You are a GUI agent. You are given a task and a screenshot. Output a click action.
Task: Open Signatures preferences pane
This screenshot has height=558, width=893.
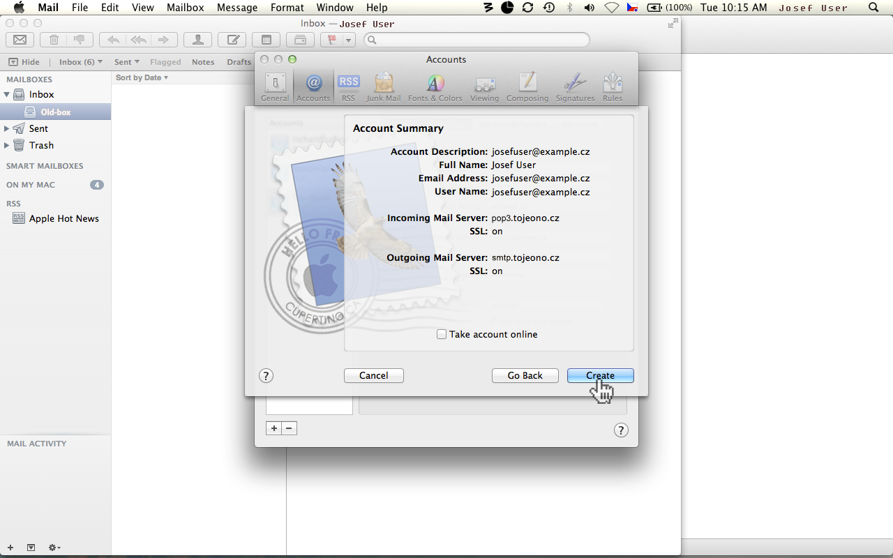click(575, 87)
